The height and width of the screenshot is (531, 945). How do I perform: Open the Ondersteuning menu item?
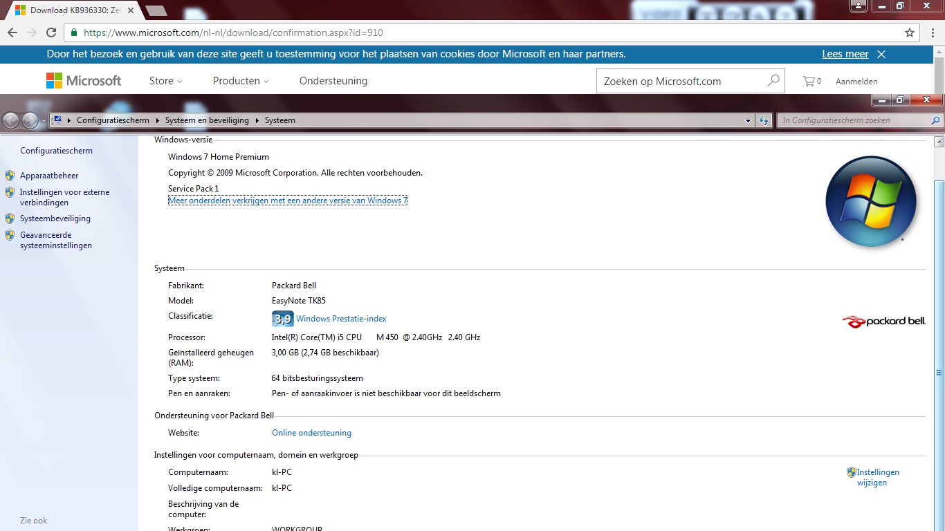click(333, 81)
